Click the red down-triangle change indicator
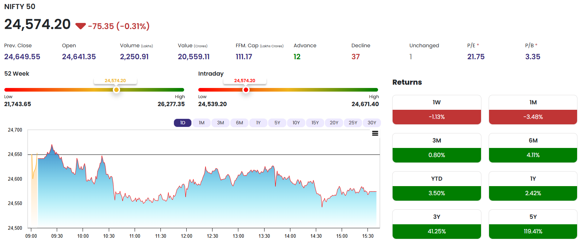Viewport: 584px width, 245px height. click(80, 26)
